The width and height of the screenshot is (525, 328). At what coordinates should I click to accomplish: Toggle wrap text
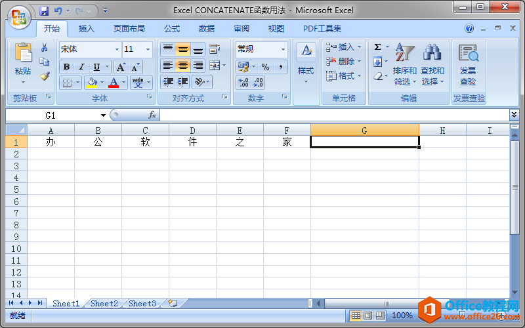click(x=215, y=49)
